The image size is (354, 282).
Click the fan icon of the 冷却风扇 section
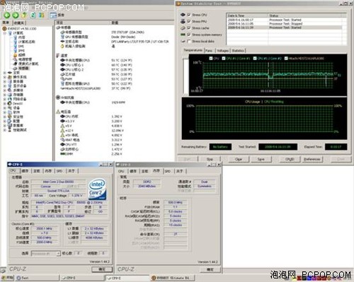point(58,98)
